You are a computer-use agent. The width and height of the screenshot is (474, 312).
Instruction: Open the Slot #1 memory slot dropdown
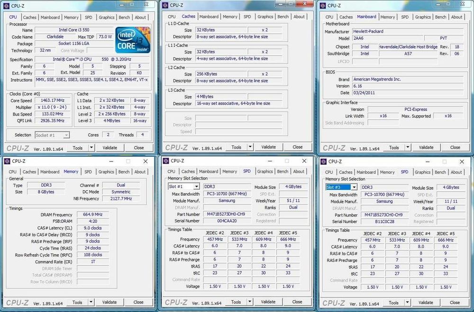[x=196, y=187]
